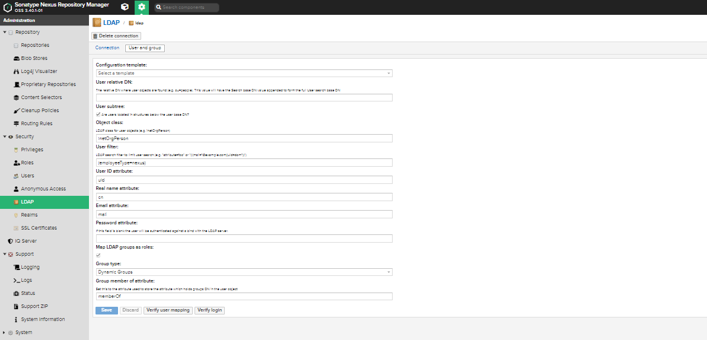Screen dimensions: 707x340
Task: Open SSL Certificates section
Action: pos(39,228)
